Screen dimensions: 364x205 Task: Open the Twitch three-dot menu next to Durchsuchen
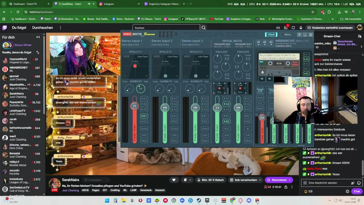(60, 28)
